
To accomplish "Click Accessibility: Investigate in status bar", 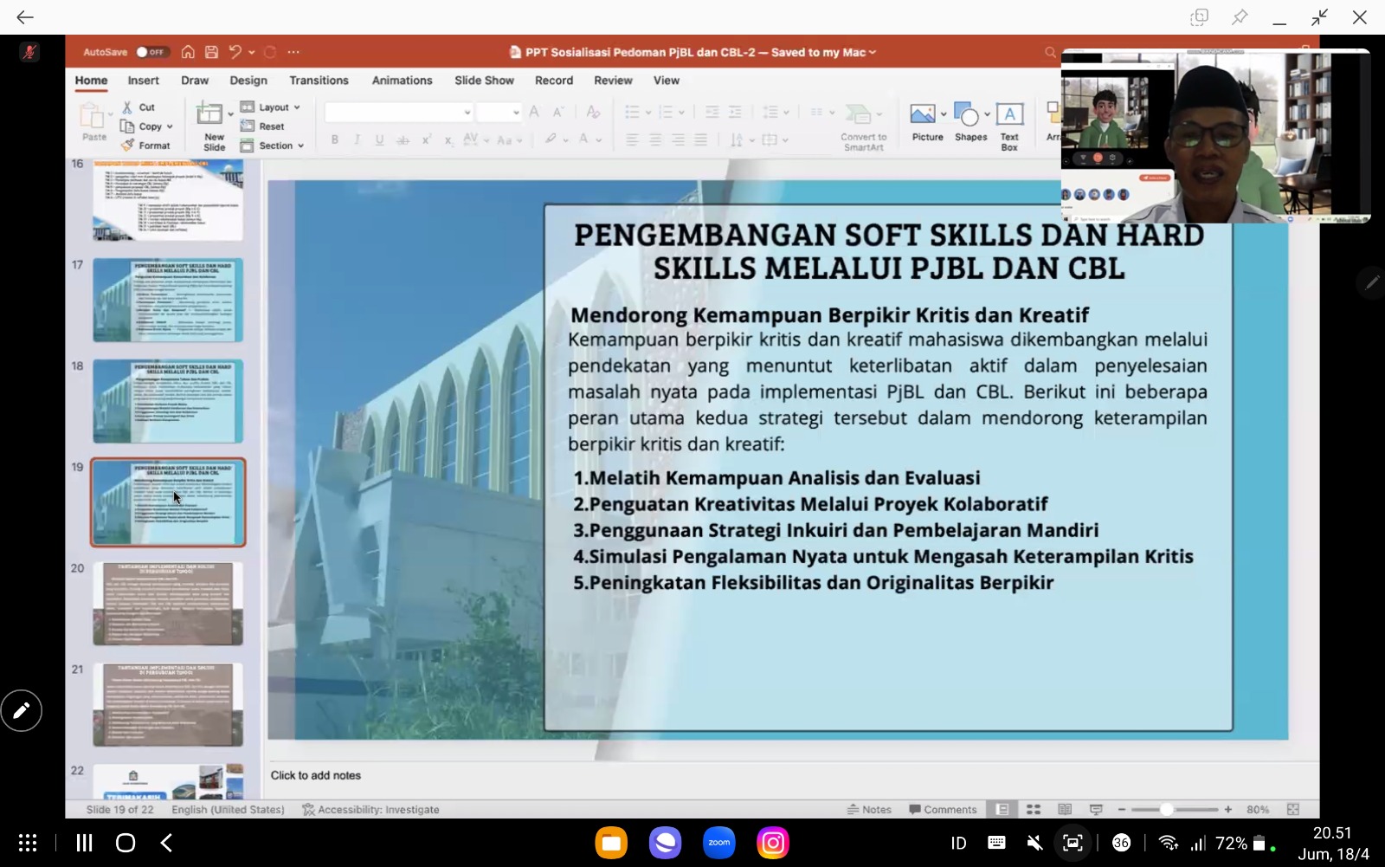I will coord(370,809).
